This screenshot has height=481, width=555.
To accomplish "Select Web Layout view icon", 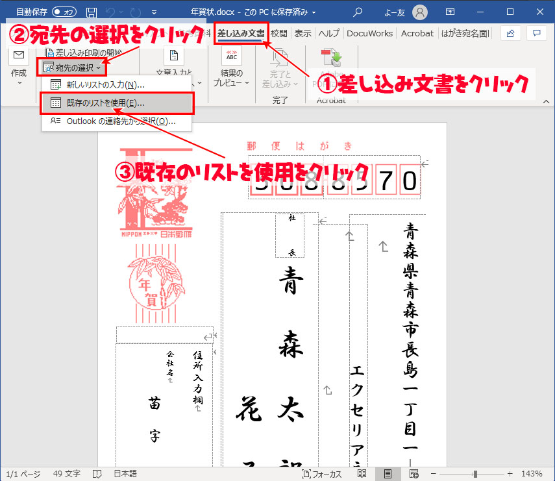I will click(x=413, y=474).
